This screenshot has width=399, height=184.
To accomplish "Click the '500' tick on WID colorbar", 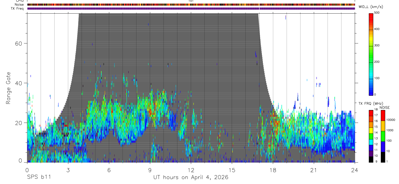I will pos(377,13).
